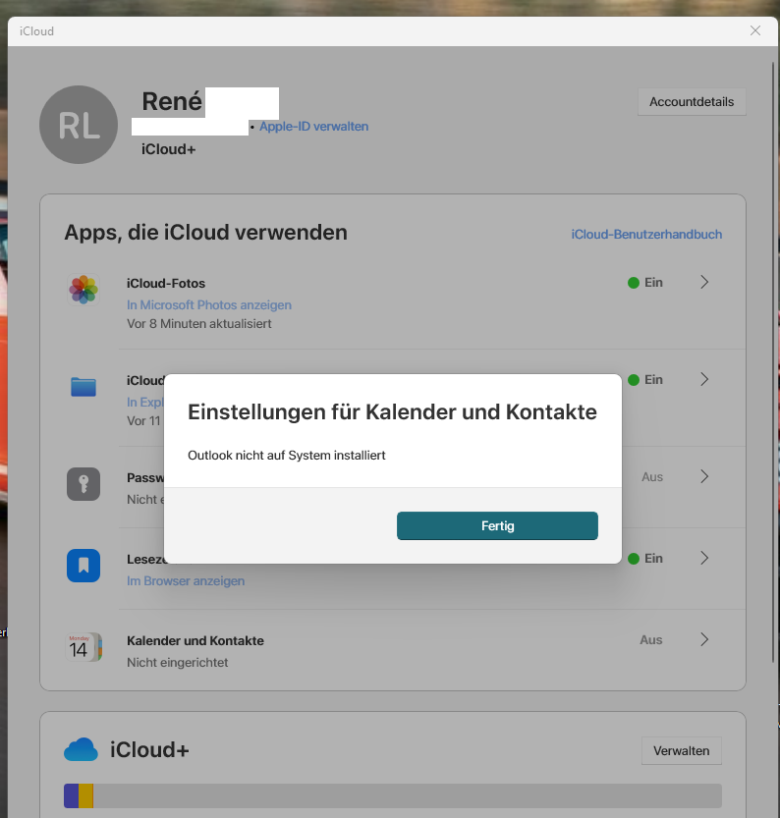The image size is (780, 818).
Task: Click the green Ein status for iCloud-Fotos
Action: click(645, 282)
